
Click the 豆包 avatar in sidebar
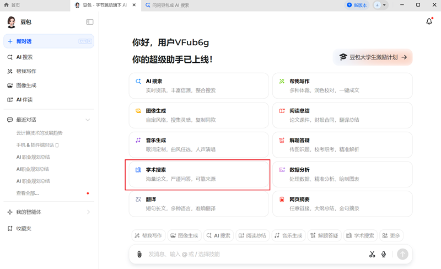11,22
